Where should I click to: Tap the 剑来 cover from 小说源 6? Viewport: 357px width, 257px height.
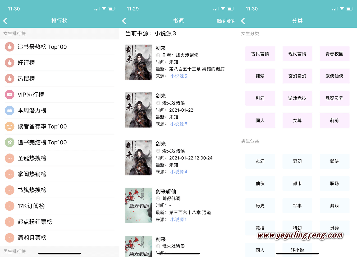point(139,110)
